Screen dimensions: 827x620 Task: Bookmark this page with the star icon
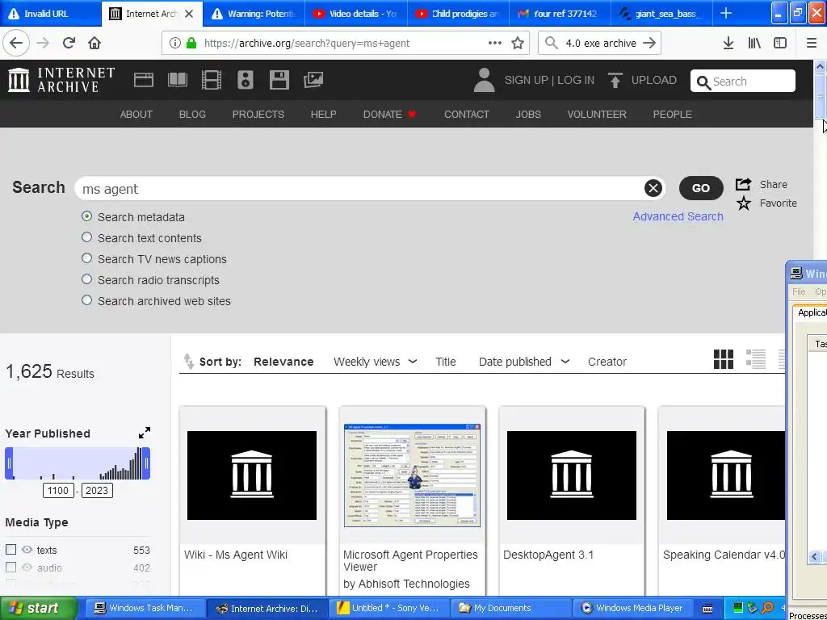[518, 44]
